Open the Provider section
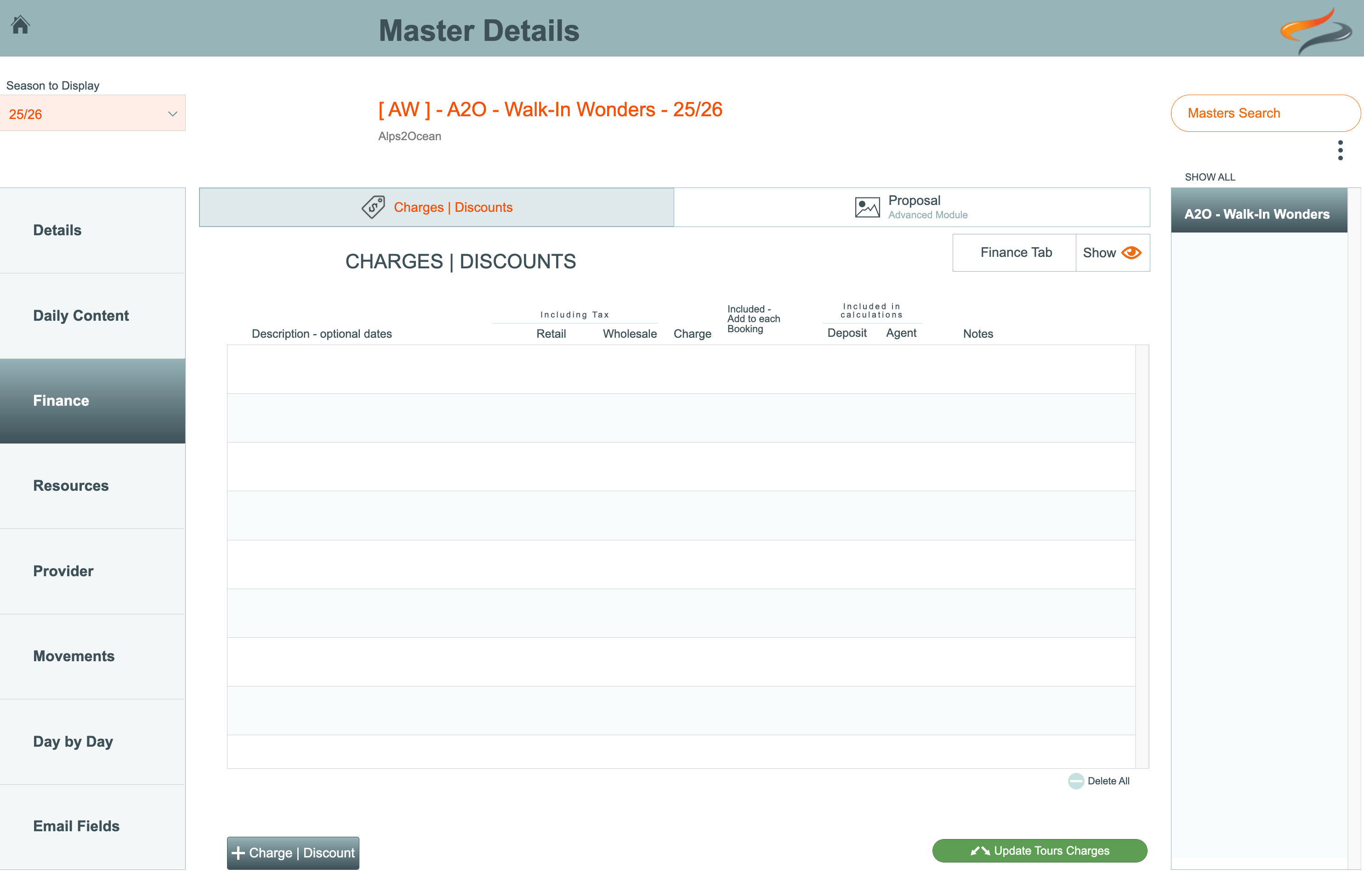Image resolution: width=1364 pixels, height=885 pixels. point(93,571)
